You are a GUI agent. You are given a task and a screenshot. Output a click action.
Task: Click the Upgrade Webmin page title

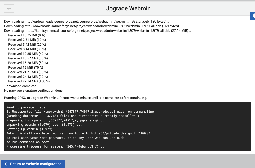128,8
